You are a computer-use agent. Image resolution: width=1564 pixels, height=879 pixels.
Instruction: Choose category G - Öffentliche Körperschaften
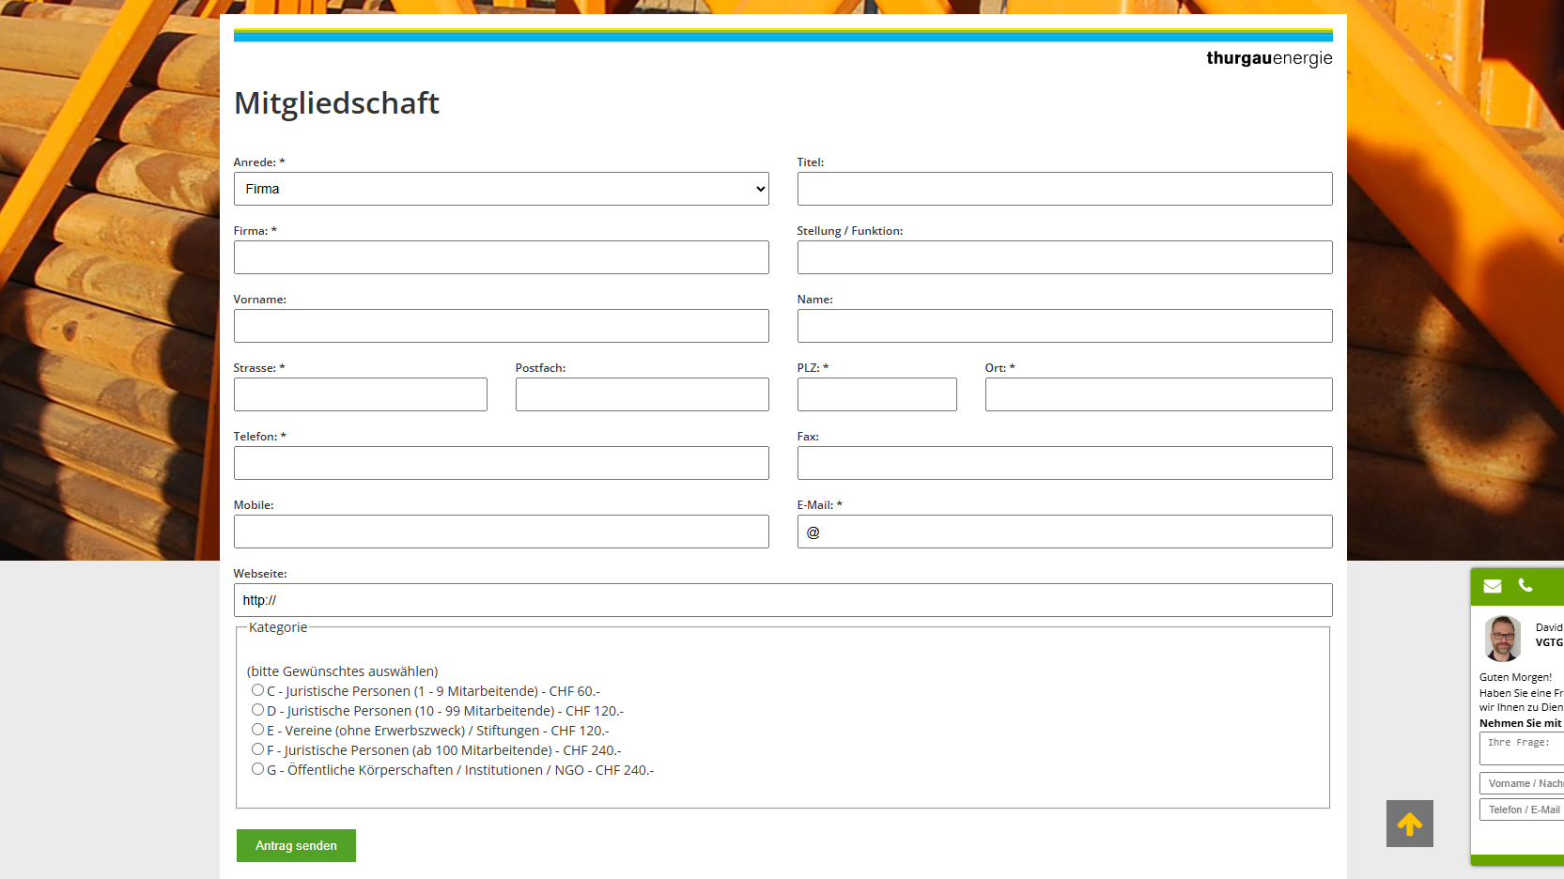(x=257, y=769)
